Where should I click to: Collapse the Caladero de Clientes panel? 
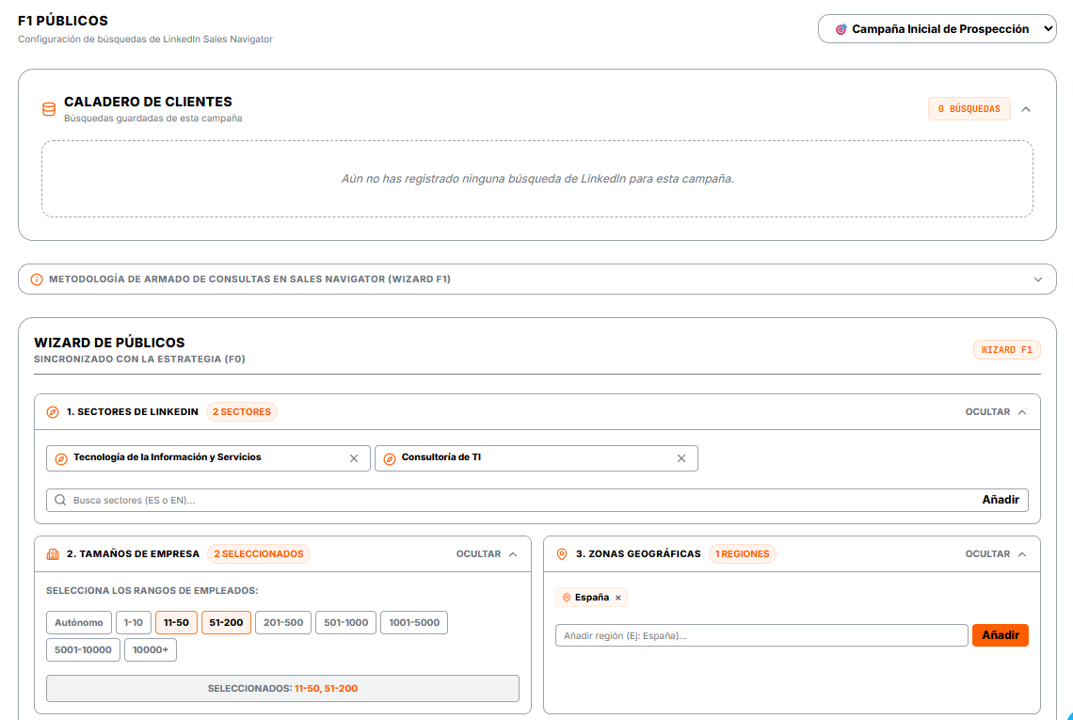pyautogui.click(x=1026, y=109)
